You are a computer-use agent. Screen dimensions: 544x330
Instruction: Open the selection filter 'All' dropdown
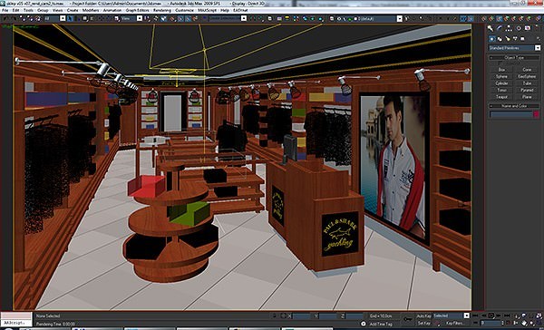(x=54, y=18)
